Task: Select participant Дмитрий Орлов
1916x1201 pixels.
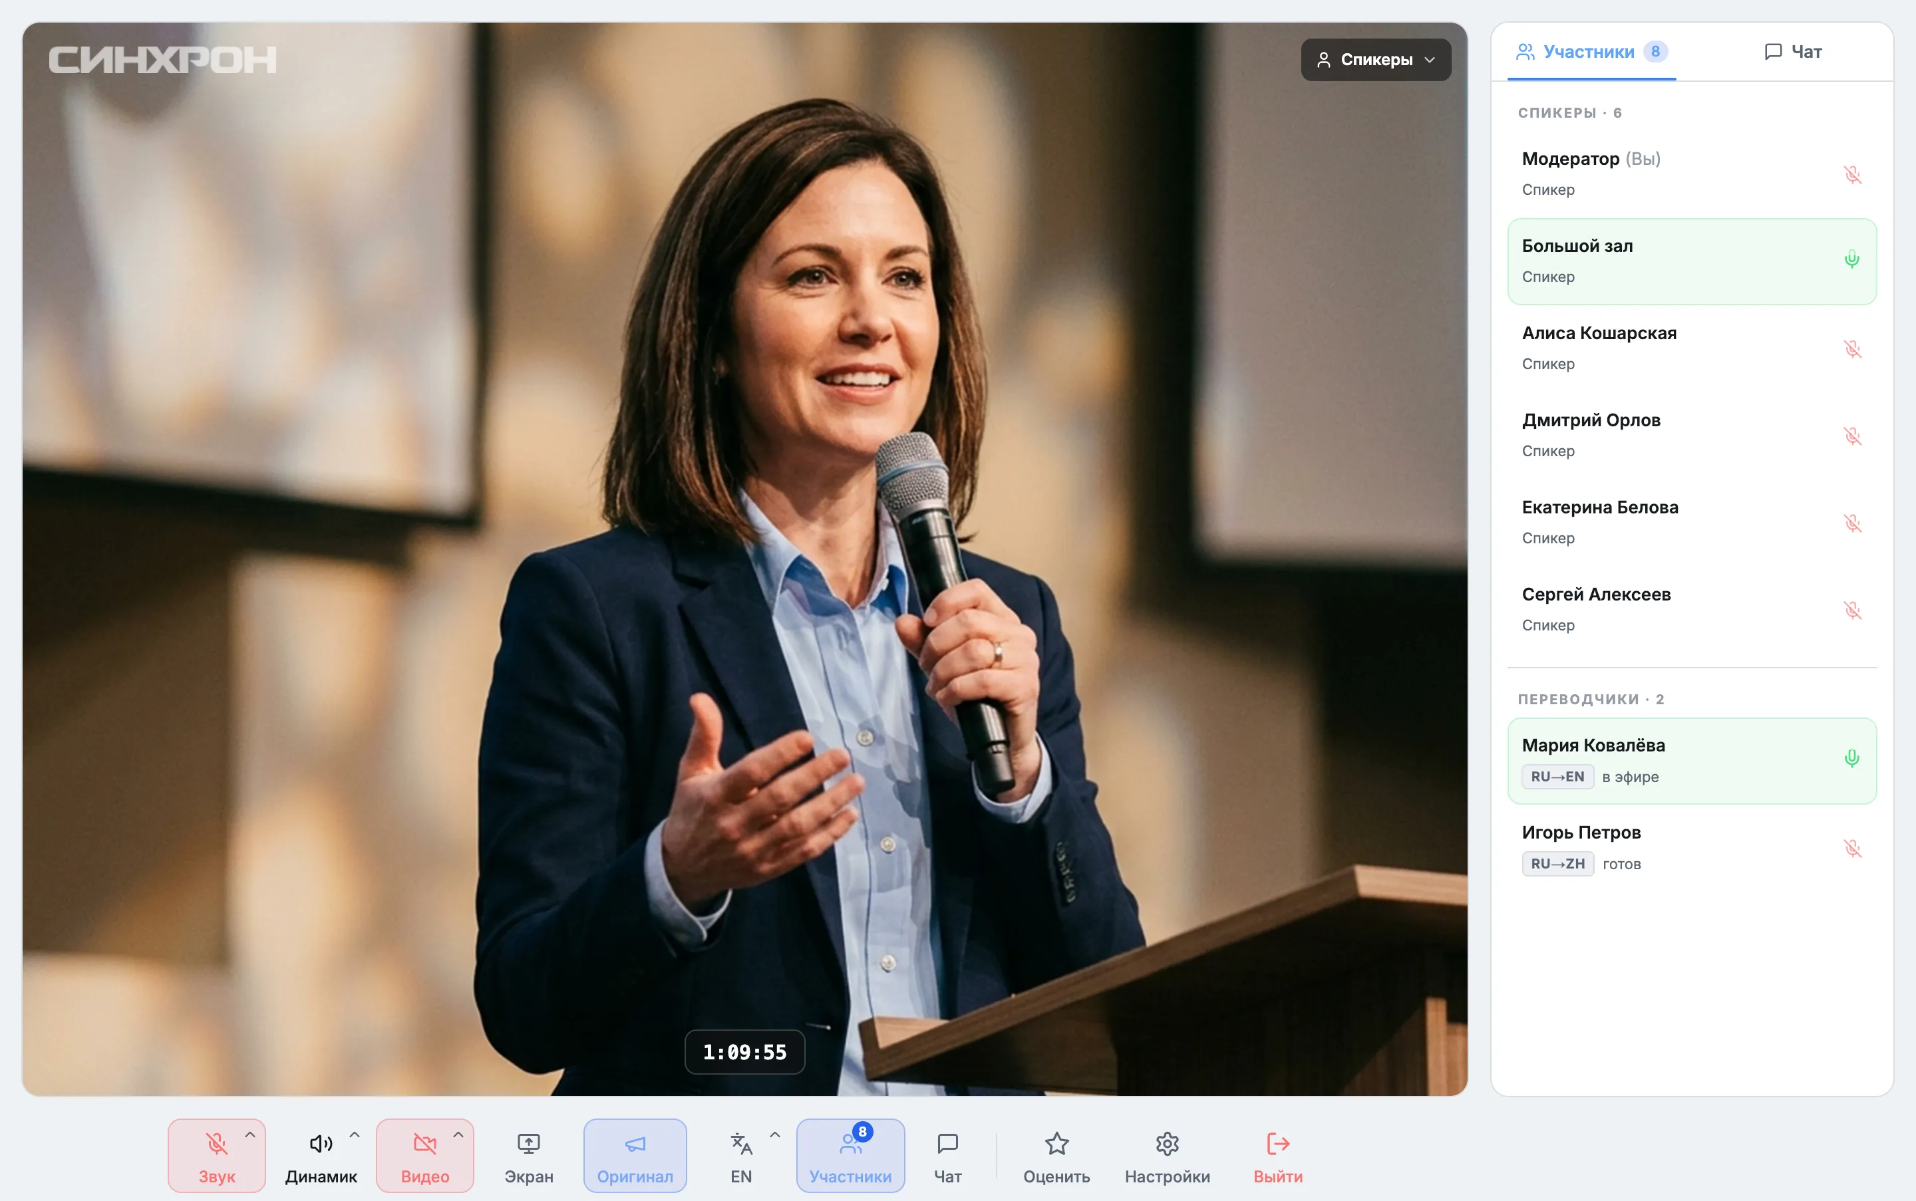Action: click(x=1692, y=436)
